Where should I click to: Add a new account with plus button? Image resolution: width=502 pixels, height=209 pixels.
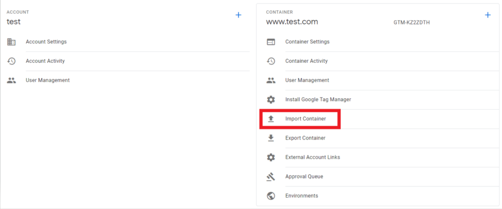[x=238, y=15]
